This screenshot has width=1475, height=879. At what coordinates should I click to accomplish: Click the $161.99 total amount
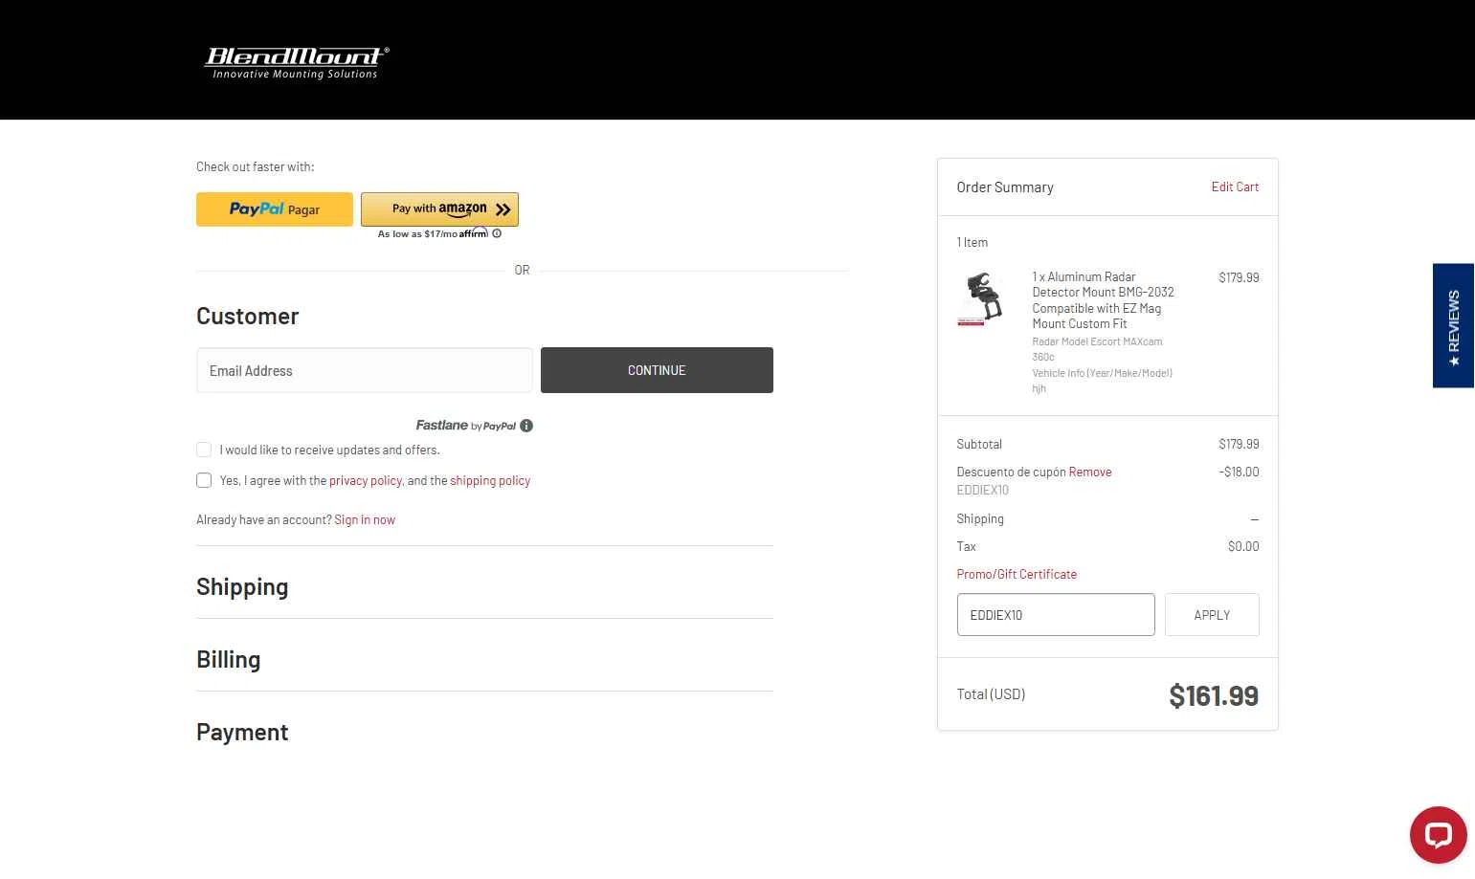1214,695
